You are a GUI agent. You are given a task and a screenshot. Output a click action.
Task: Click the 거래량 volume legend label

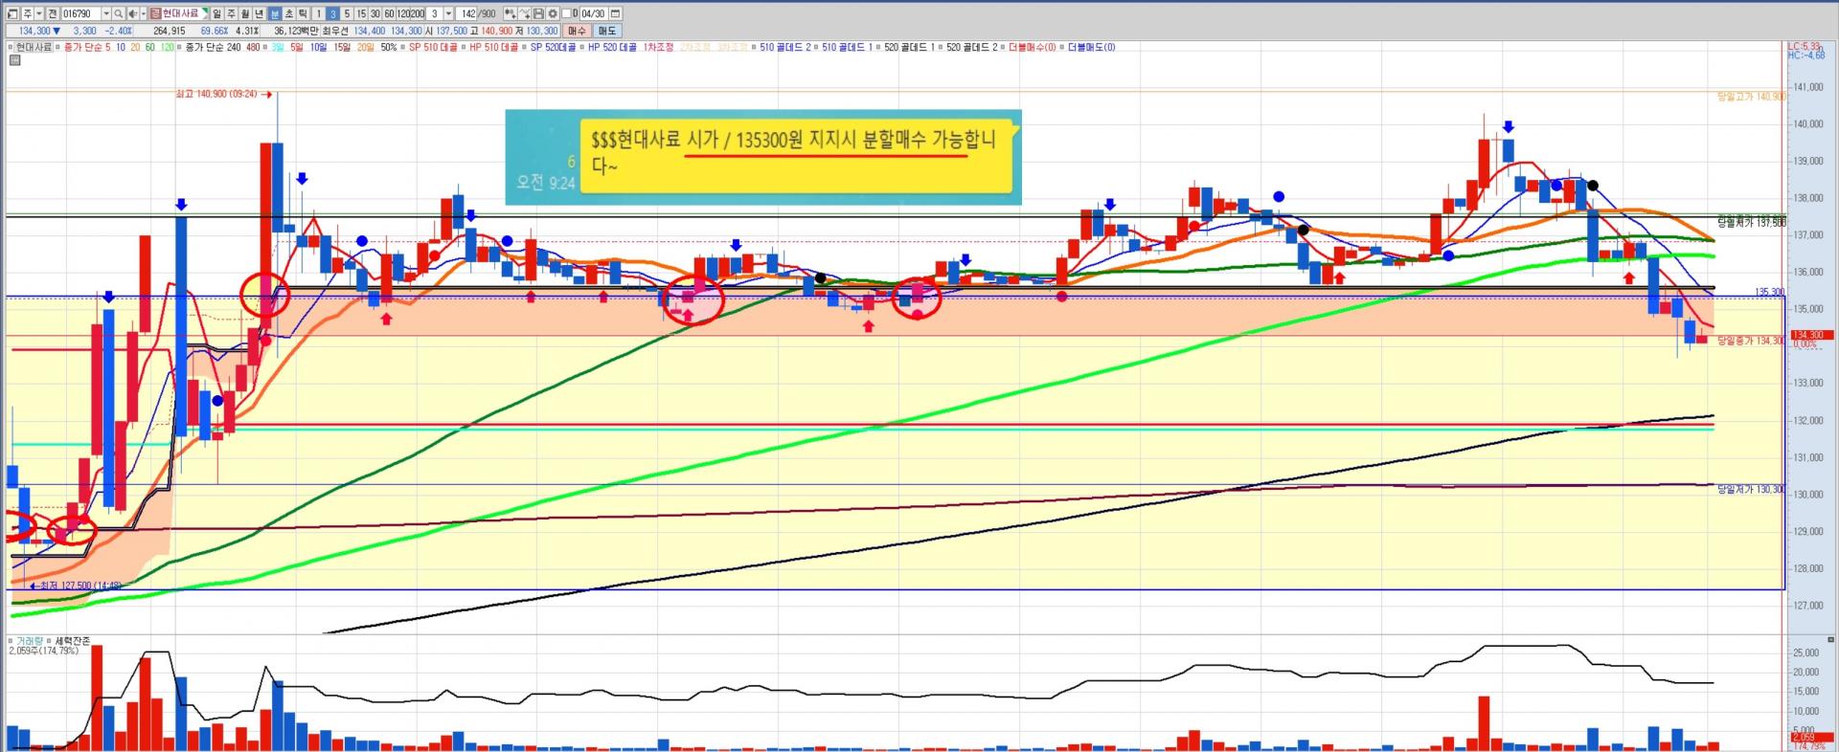(28, 641)
